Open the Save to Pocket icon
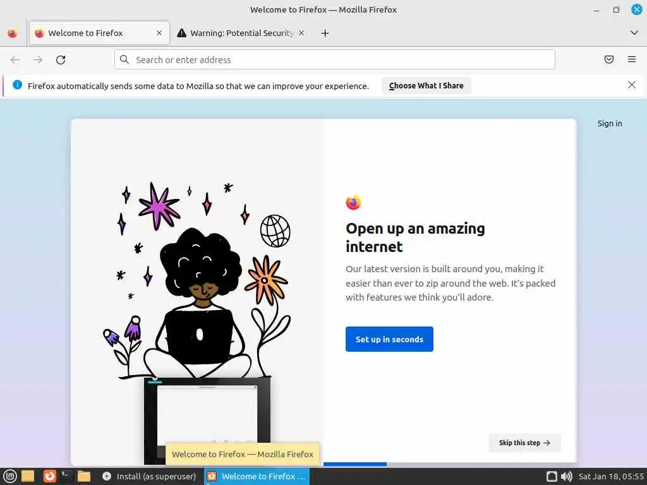The height and width of the screenshot is (485, 647). (x=609, y=59)
